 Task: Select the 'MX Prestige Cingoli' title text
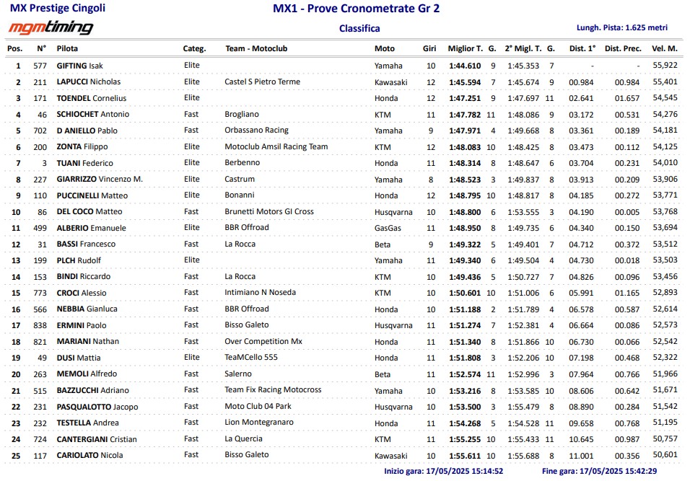pyautogui.click(x=58, y=8)
